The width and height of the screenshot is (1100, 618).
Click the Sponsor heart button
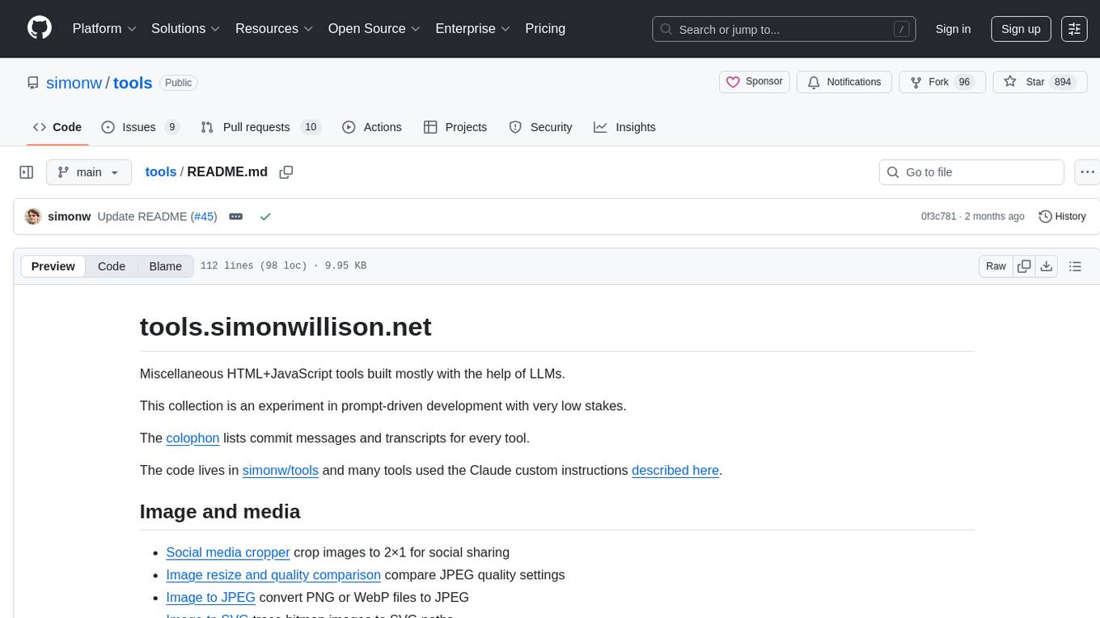pos(754,82)
